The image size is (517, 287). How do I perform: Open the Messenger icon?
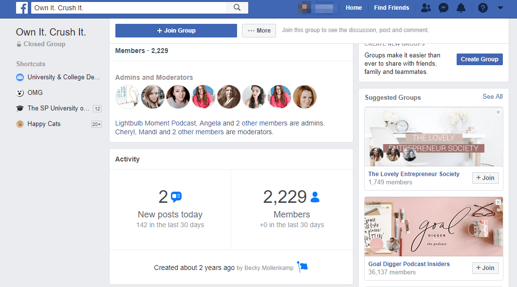(443, 8)
